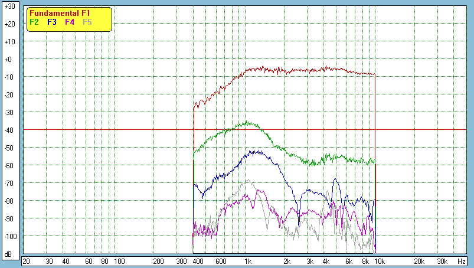Click the dB unit label on vertical axis
The image size is (474, 268).
click(x=9, y=254)
